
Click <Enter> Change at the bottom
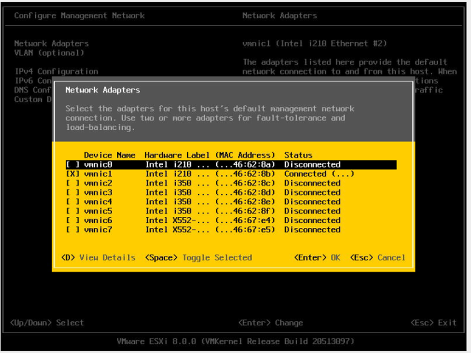click(x=271, y=323)
